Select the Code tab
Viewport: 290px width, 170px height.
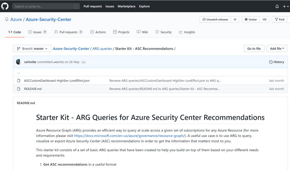(15, 32)
